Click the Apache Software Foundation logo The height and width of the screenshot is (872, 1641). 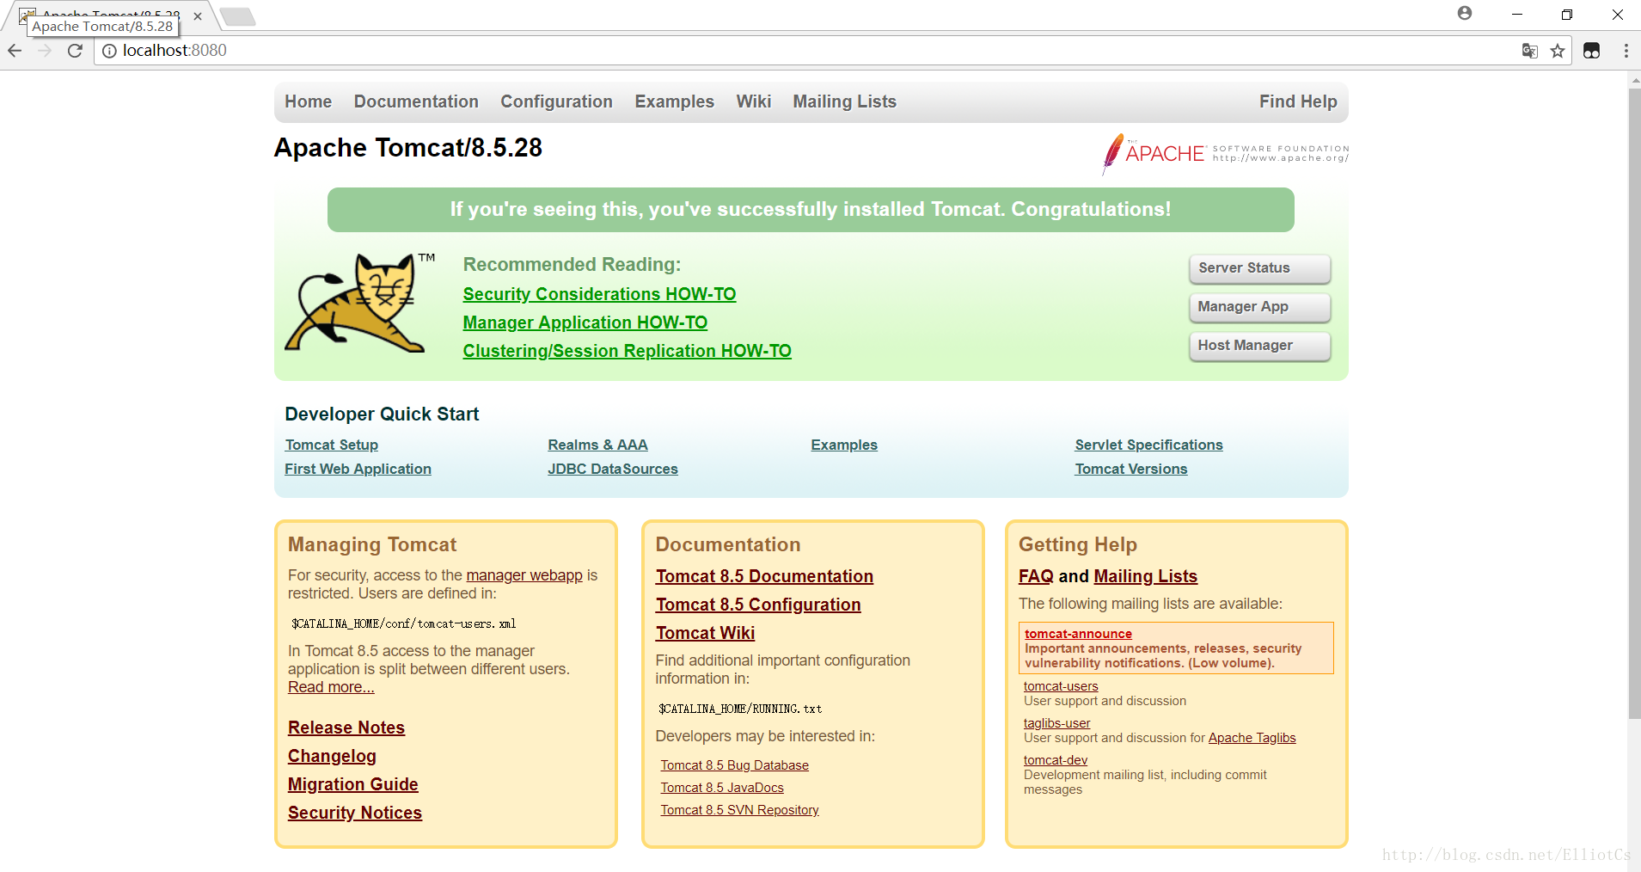point(1225,154)
